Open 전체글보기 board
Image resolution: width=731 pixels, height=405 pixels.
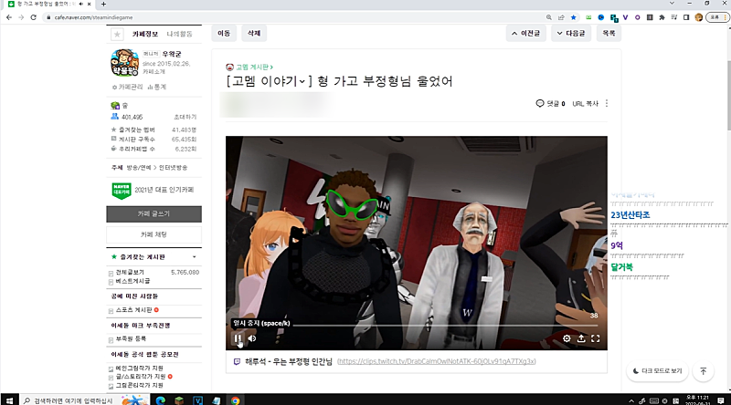pyautogui.click(x=130, y=272)
